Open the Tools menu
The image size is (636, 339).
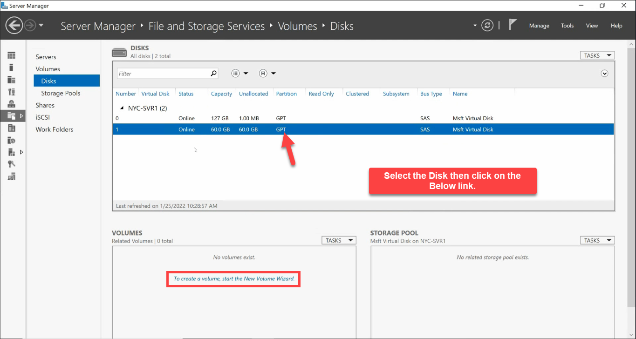tap(568, 26)
